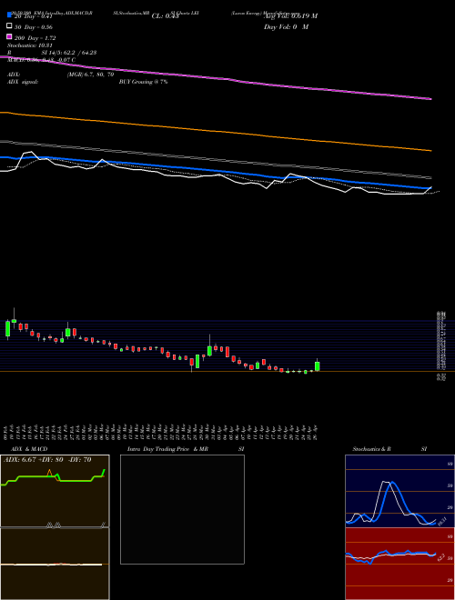The height and width of the screenshot is (600, 455).
Task: Click the 'Stochastics & R' panel title
Action: click(x=371, y=449)
